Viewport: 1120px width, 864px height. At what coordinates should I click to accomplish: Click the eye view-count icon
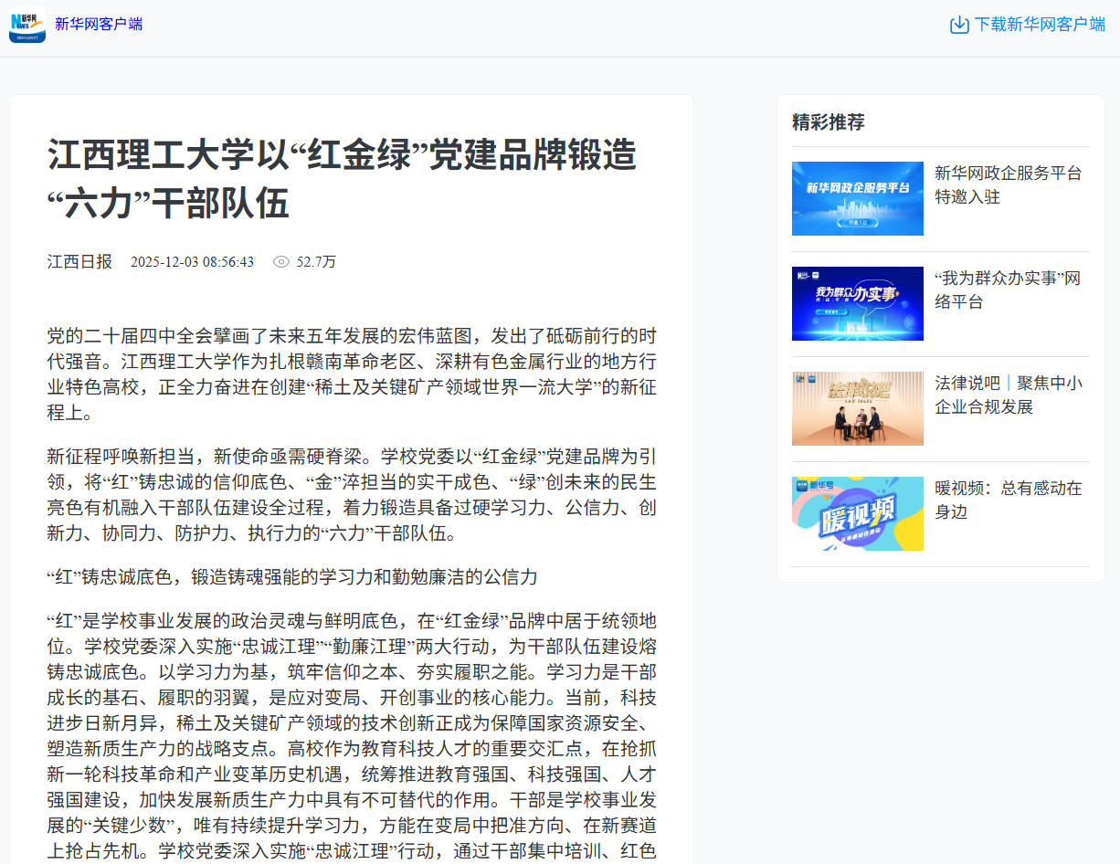281,262
